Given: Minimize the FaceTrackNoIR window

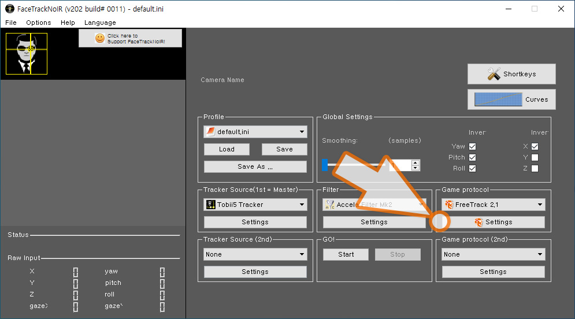Looking at the screenshot, I should (509, 9).
